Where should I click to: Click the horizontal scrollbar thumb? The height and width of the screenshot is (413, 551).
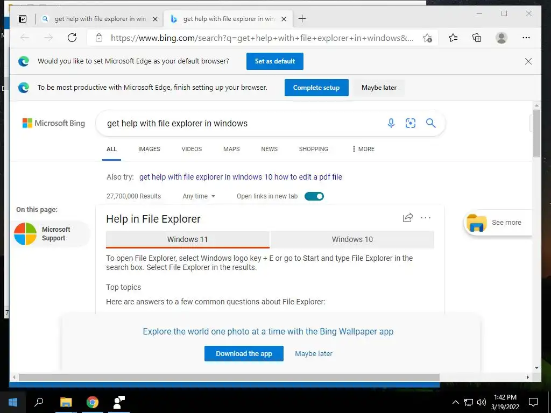click(x=229, y=377)
